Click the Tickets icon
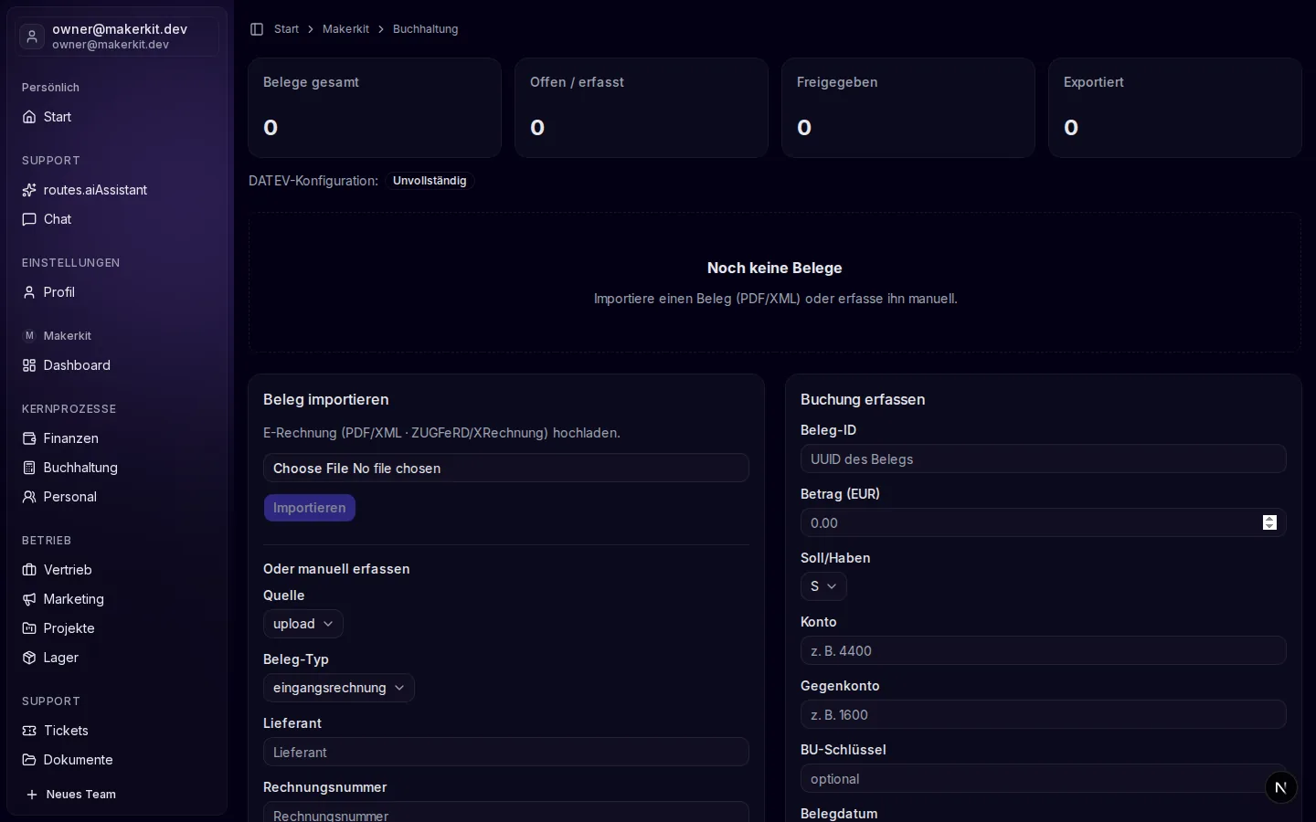The image size is (1316, 822). [29, 731]
